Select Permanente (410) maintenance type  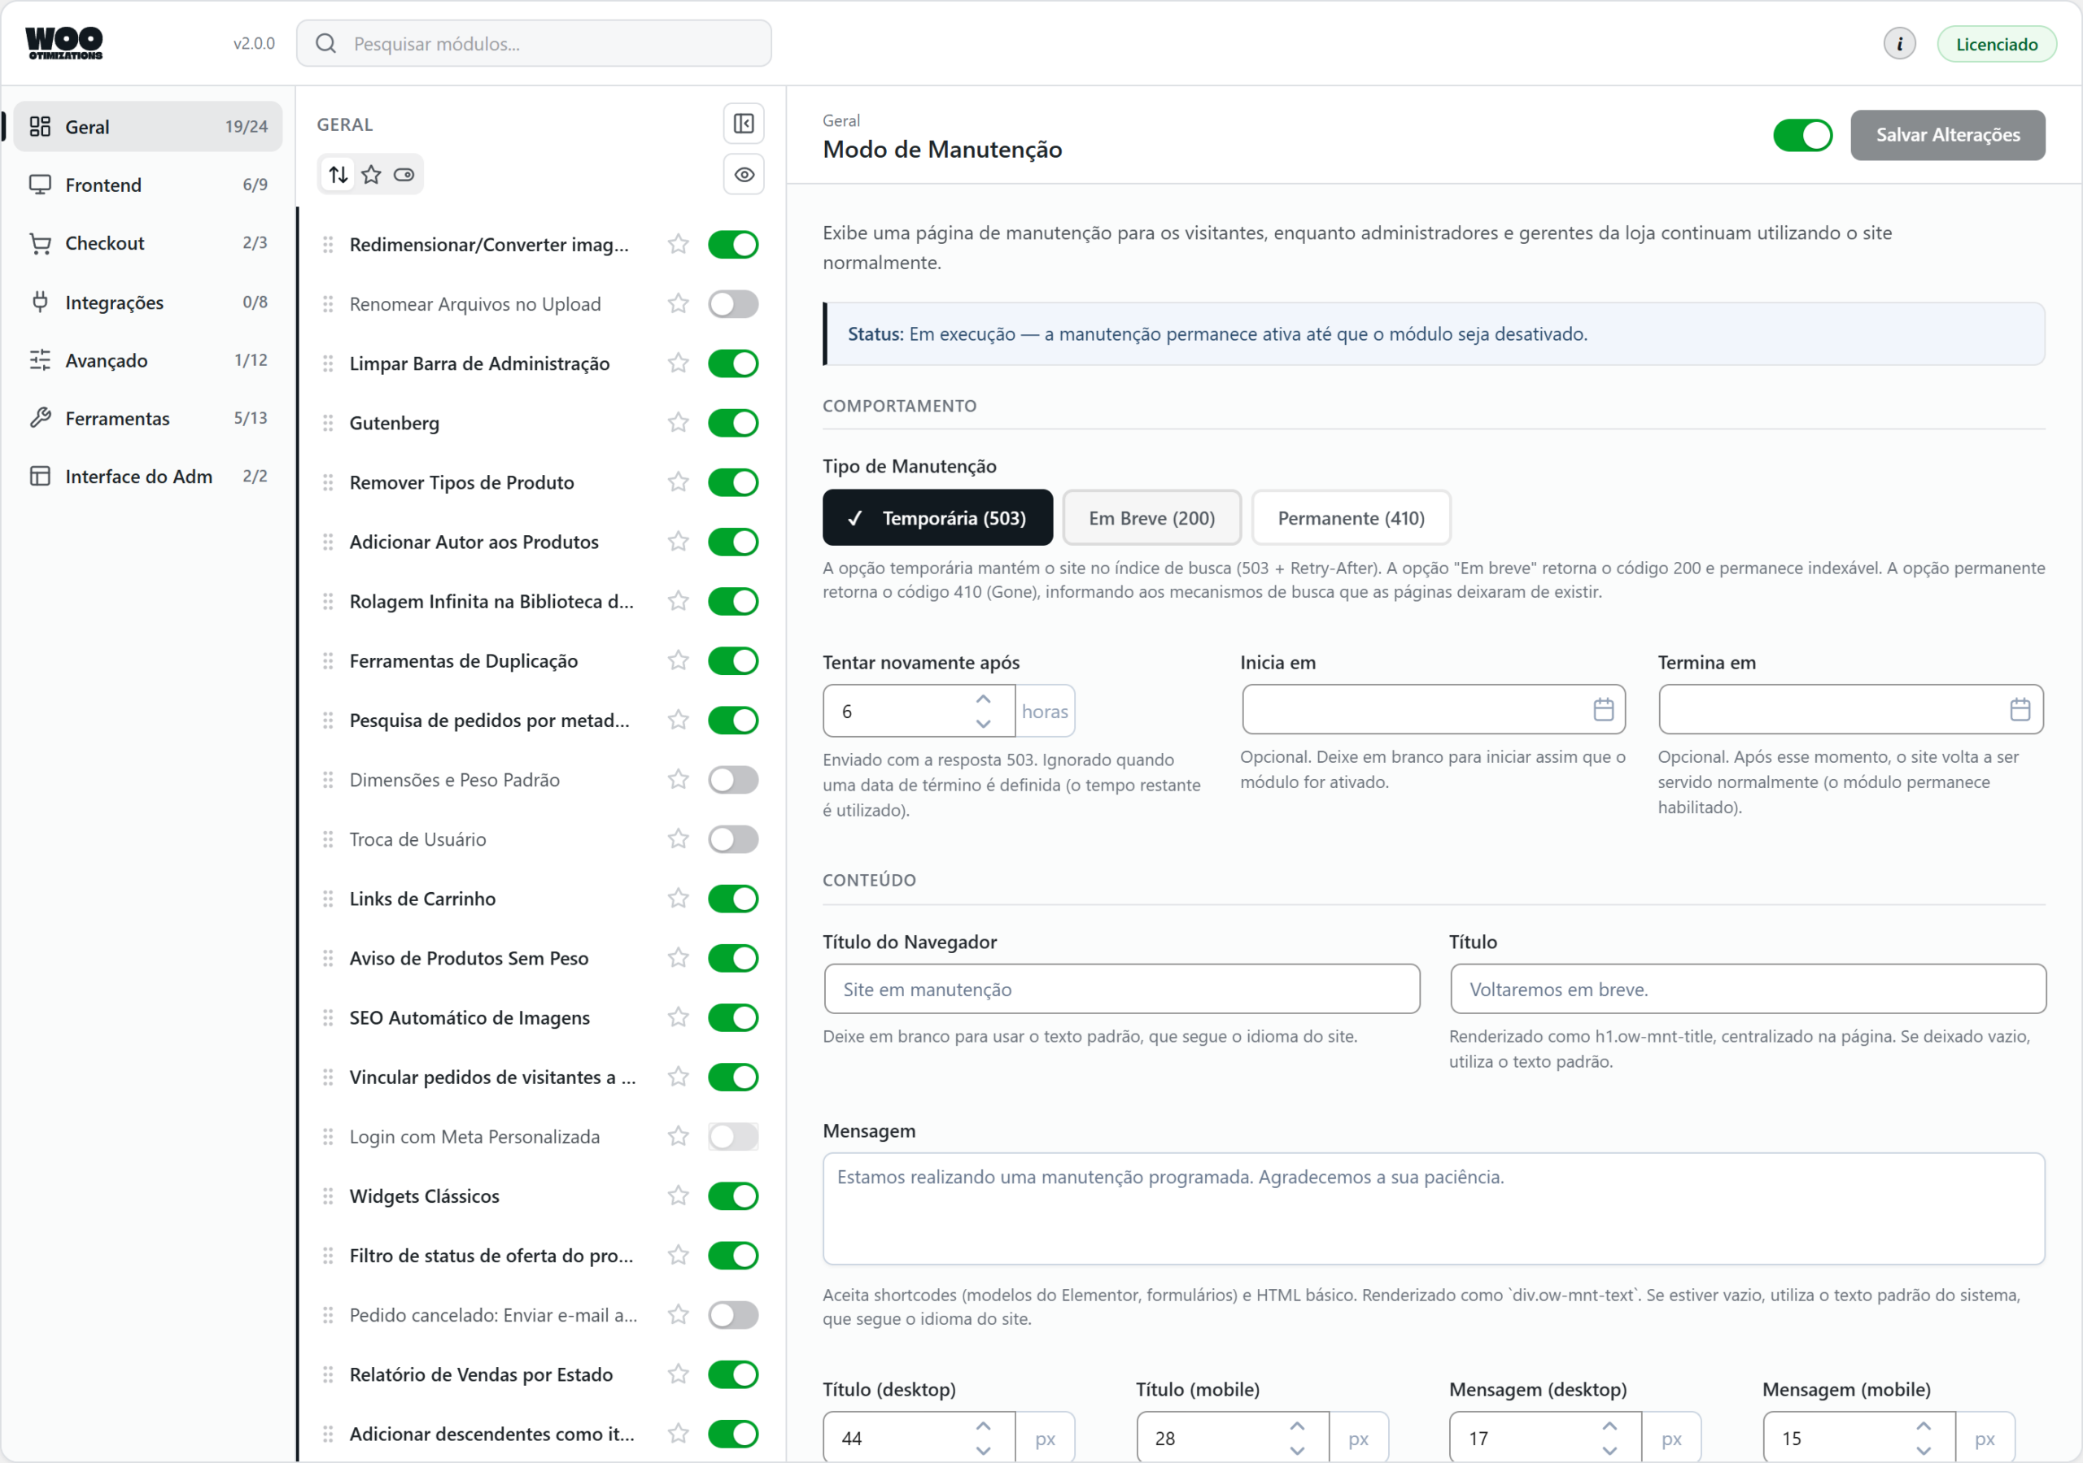pos(1351,518)
